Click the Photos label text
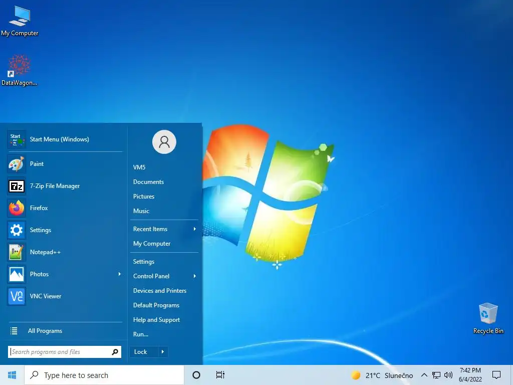 tap(39, 274)
